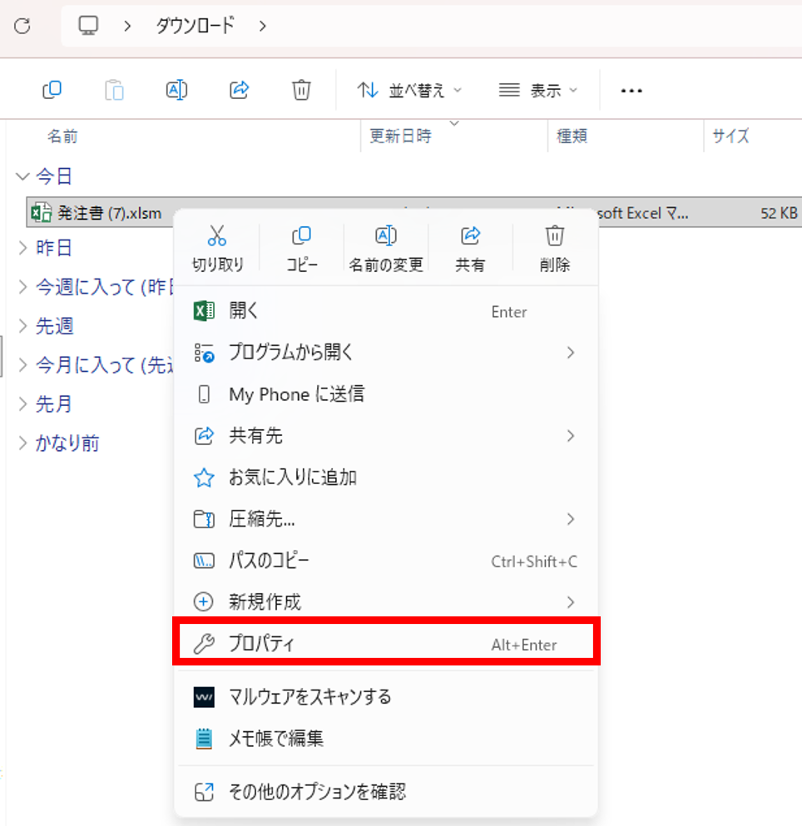Click the Rename icon in context menu
Viewport: 802px width, 826px height.
click(386, 236)
